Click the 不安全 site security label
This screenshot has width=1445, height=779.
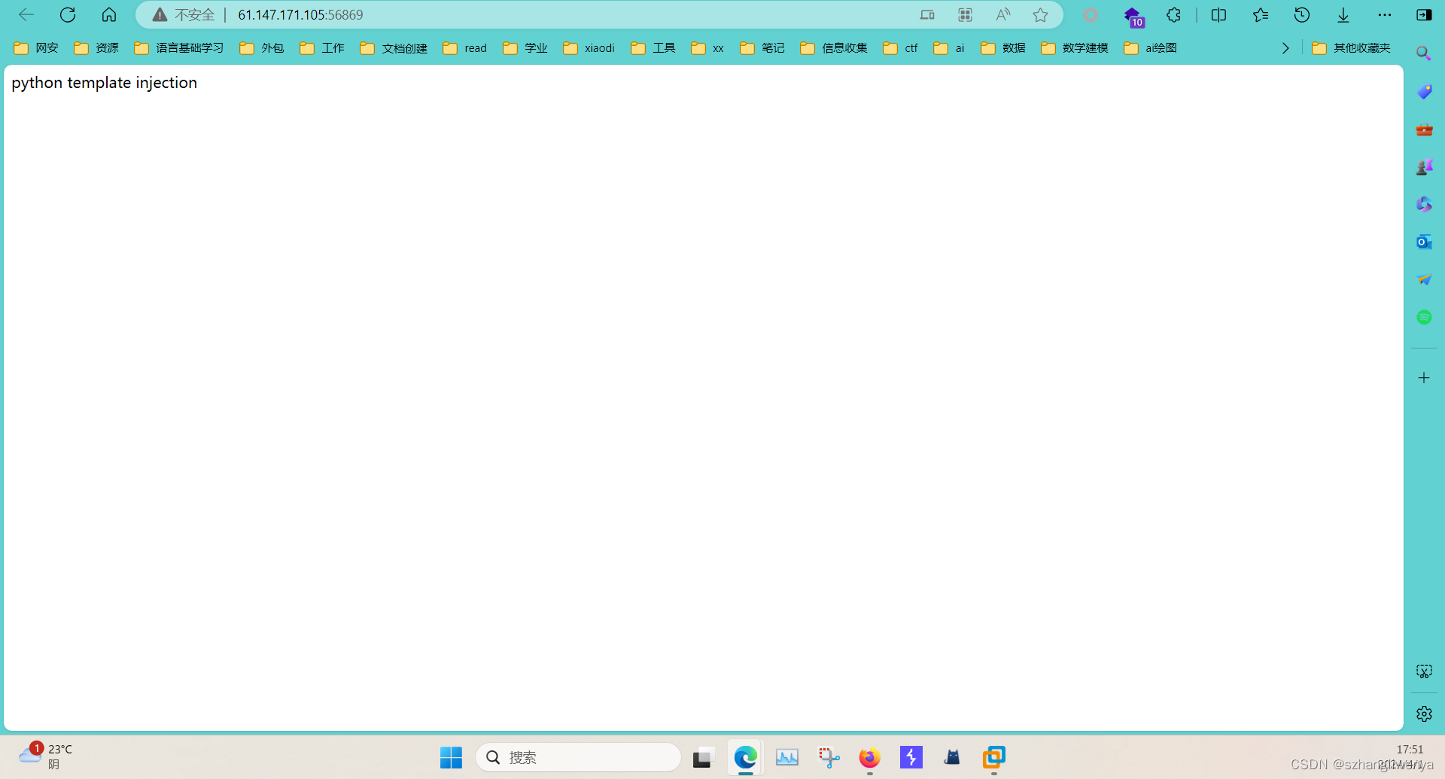tap(186, 15)
